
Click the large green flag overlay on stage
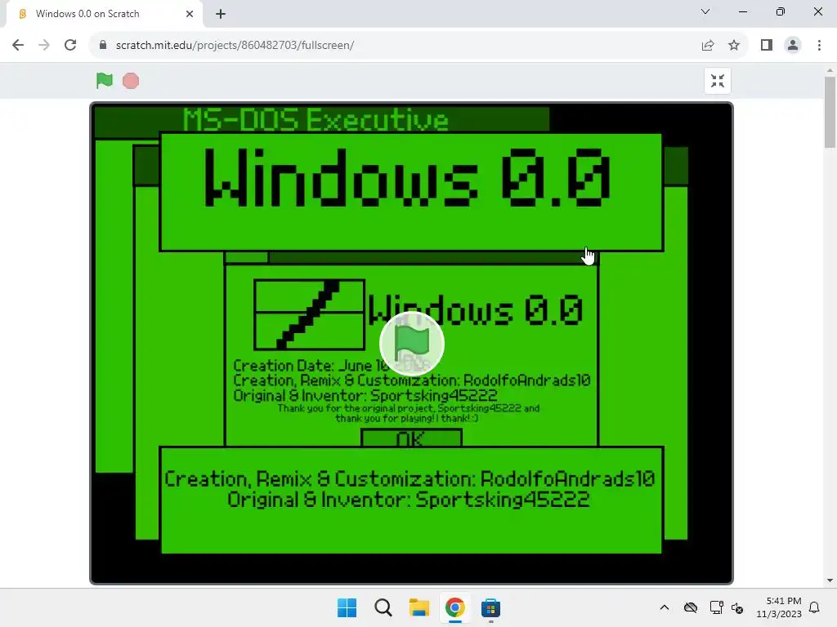(x=412, y=344)
